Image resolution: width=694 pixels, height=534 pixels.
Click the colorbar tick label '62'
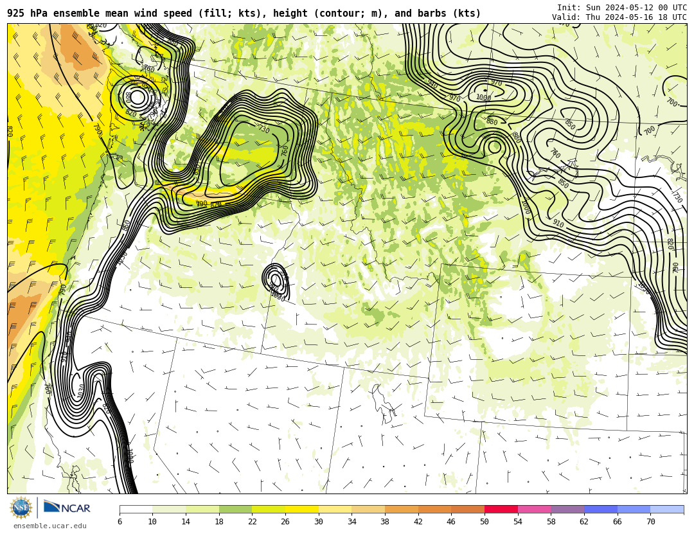click(583, 522)
